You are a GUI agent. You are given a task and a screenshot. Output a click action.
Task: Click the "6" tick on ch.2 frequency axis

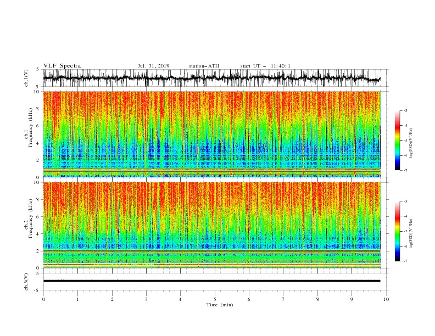(x=39, y=217)
